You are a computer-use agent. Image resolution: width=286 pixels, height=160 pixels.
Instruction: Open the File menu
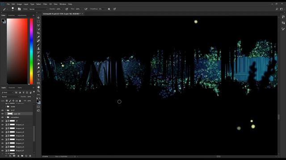[8, 4]
